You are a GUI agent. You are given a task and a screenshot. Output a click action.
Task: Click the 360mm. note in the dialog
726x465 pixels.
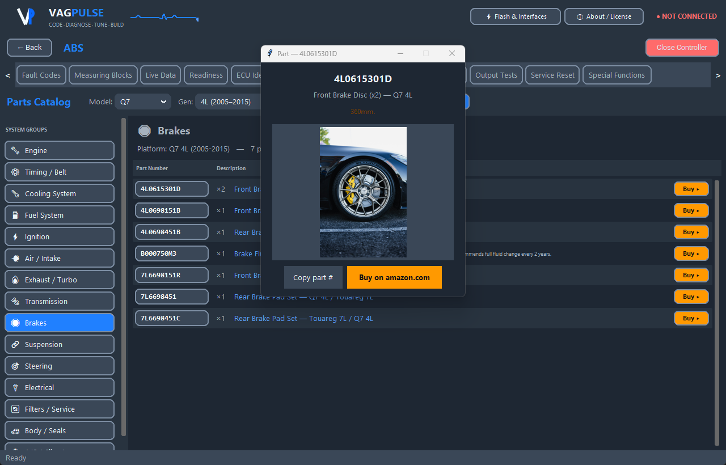pos(363,112)
